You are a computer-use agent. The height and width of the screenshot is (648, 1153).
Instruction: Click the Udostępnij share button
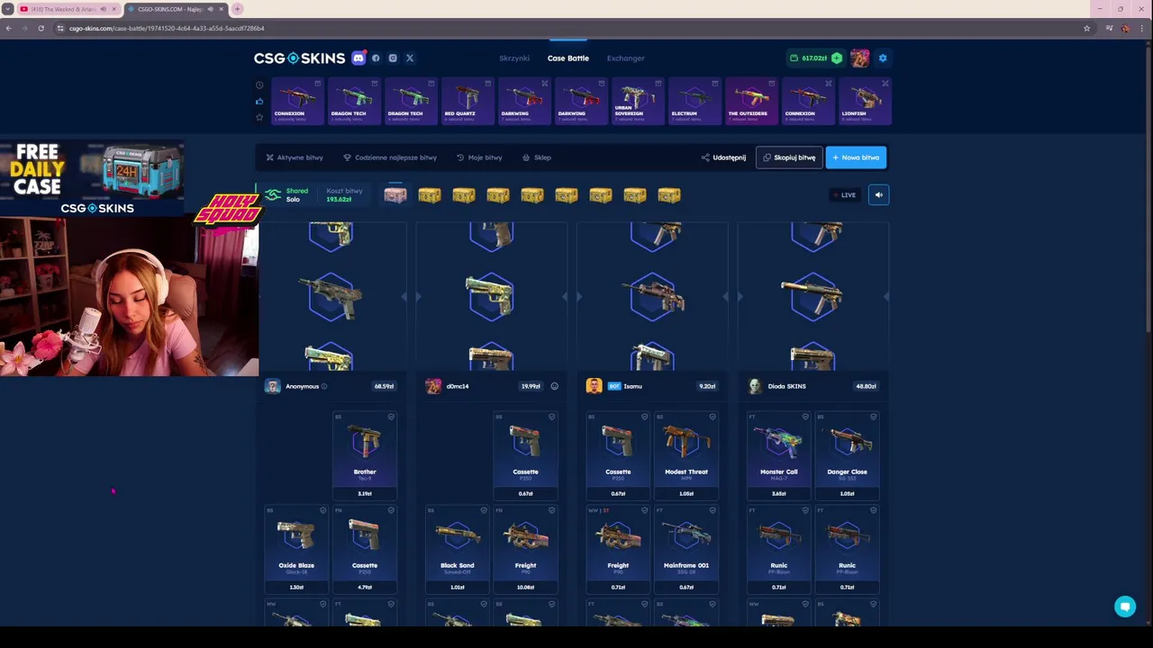tap(723, 157)
